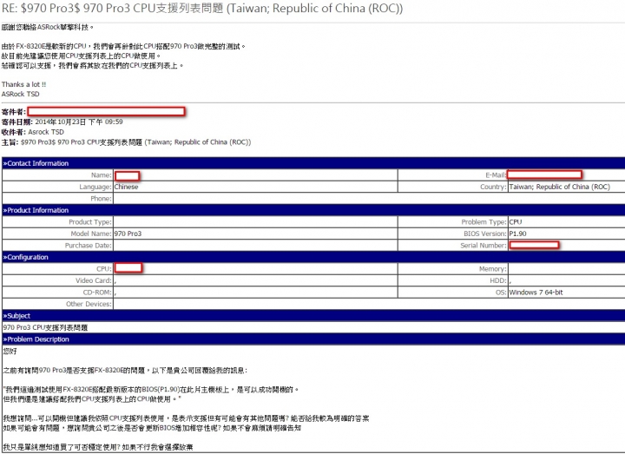This screenshot has width=625, height=454.
Task: Click the quoted line mentioning BIOS(P1.90)
Action: [x=151, y=390]
